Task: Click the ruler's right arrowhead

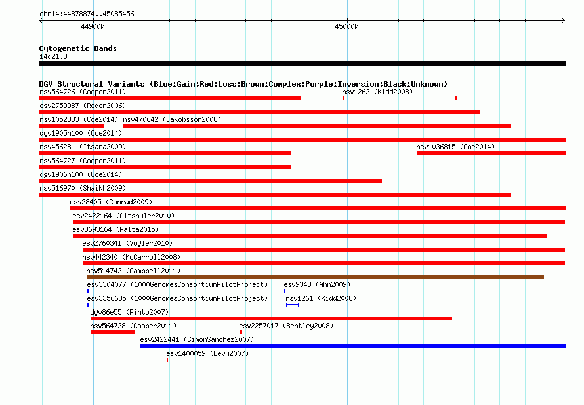Action: pyautogui.click(x=563, y=20)
